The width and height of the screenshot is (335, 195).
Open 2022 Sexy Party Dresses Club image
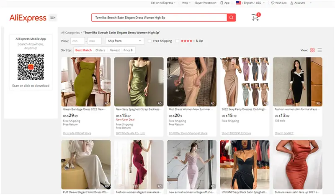(x=245, y=82)
